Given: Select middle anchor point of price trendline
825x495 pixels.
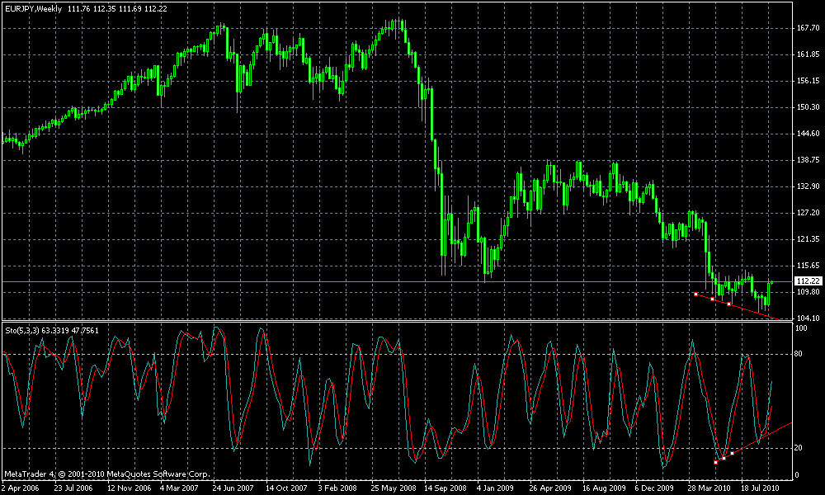Looking at the screenshot, I should click(713, 299).
